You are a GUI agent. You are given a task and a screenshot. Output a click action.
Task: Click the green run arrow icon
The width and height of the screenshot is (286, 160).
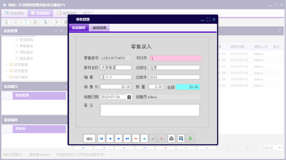190,138
